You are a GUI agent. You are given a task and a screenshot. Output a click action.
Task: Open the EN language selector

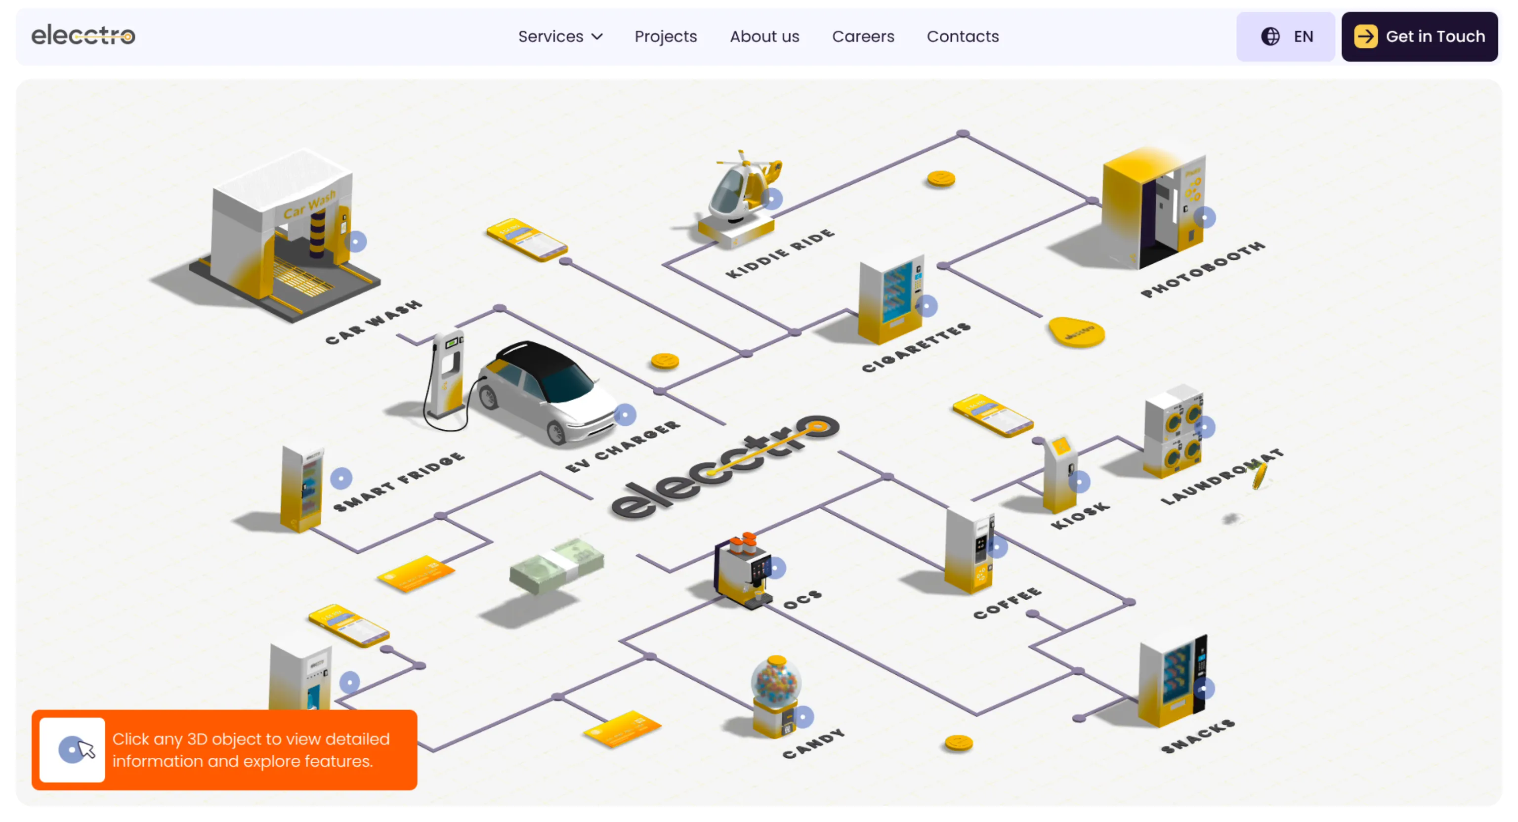(x=1285, y=37)
